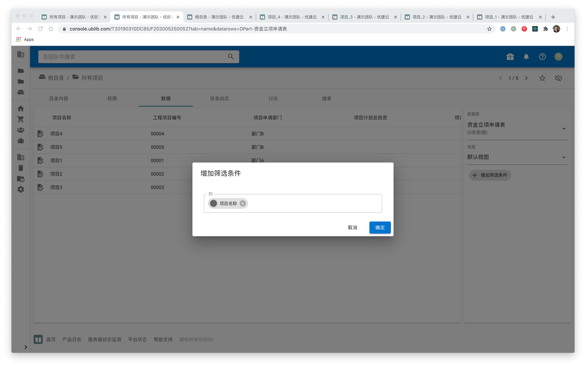The width and height of the screenshot is (586, 367).
Task: Remove the 项目名称 chip from the column field
Action: tap(243, 203)
